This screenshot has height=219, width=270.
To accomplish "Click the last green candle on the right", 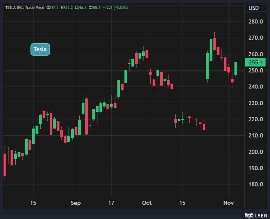I will click(x=236, y=69).
